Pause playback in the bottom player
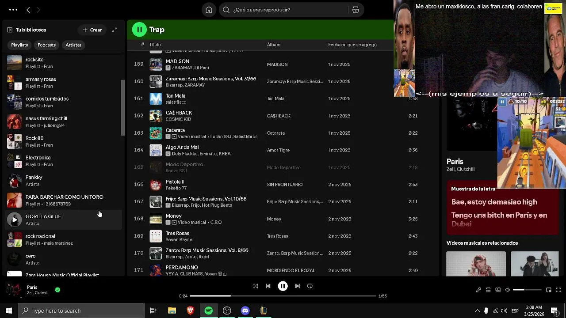566x318 pixels. (x=283, y=286)
